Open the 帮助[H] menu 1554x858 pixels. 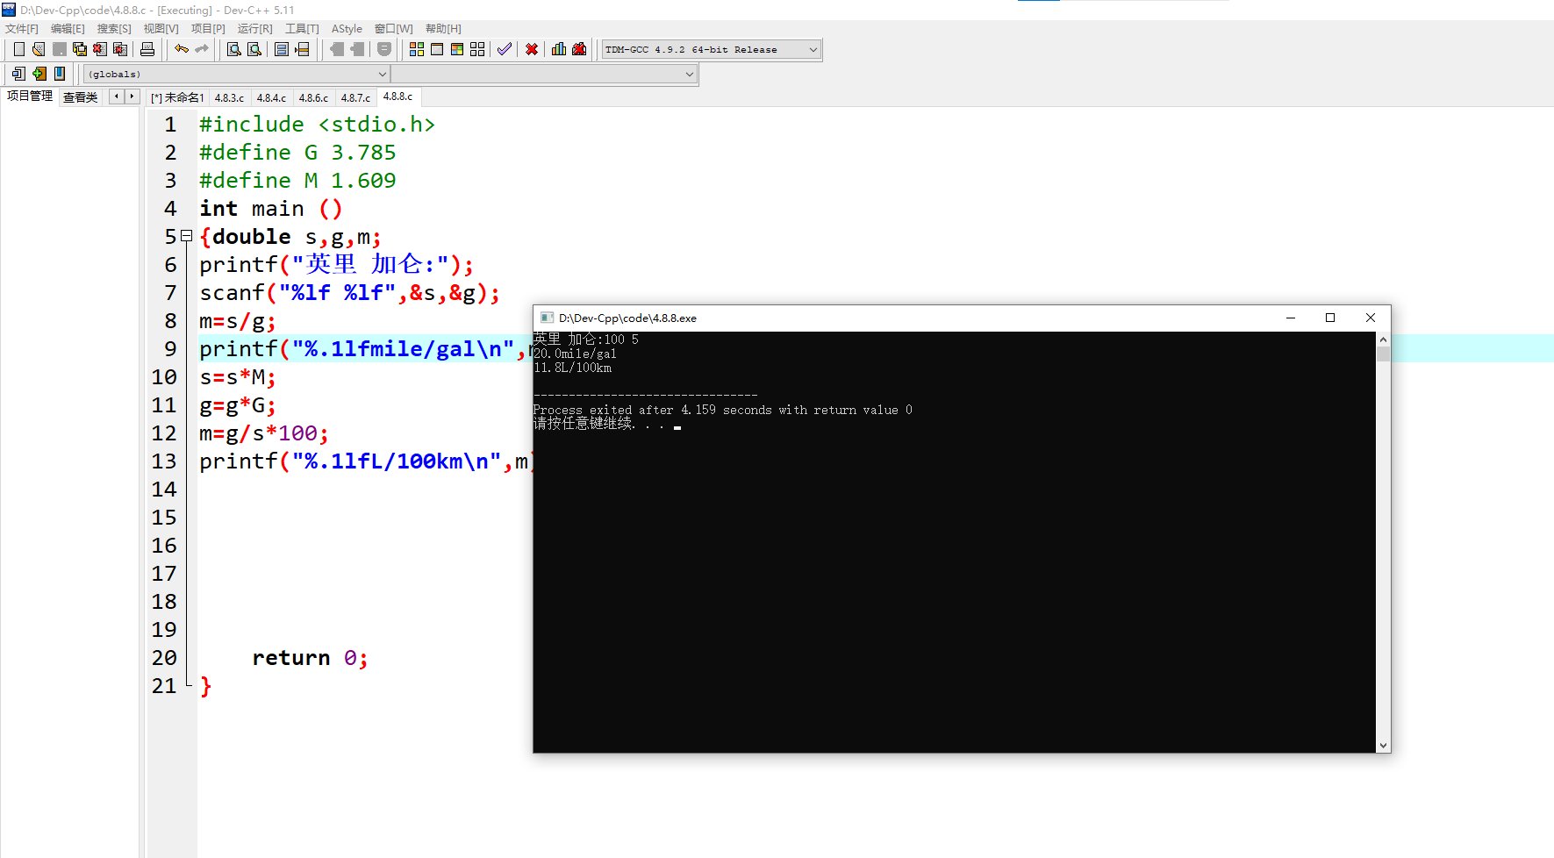point(443,29)
